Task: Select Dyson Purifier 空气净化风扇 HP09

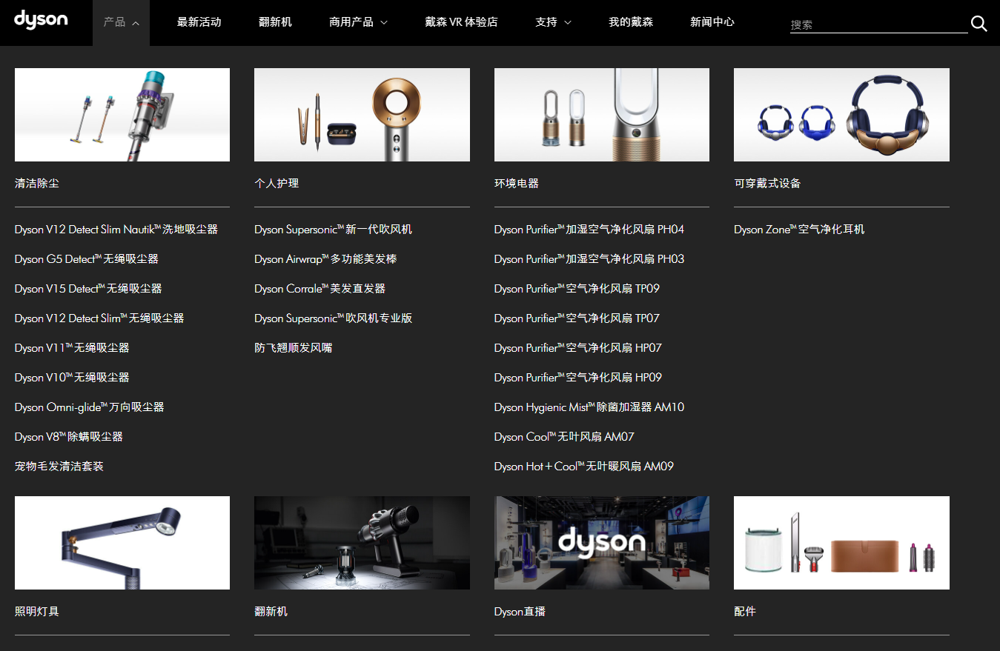Action: [578, 378]
